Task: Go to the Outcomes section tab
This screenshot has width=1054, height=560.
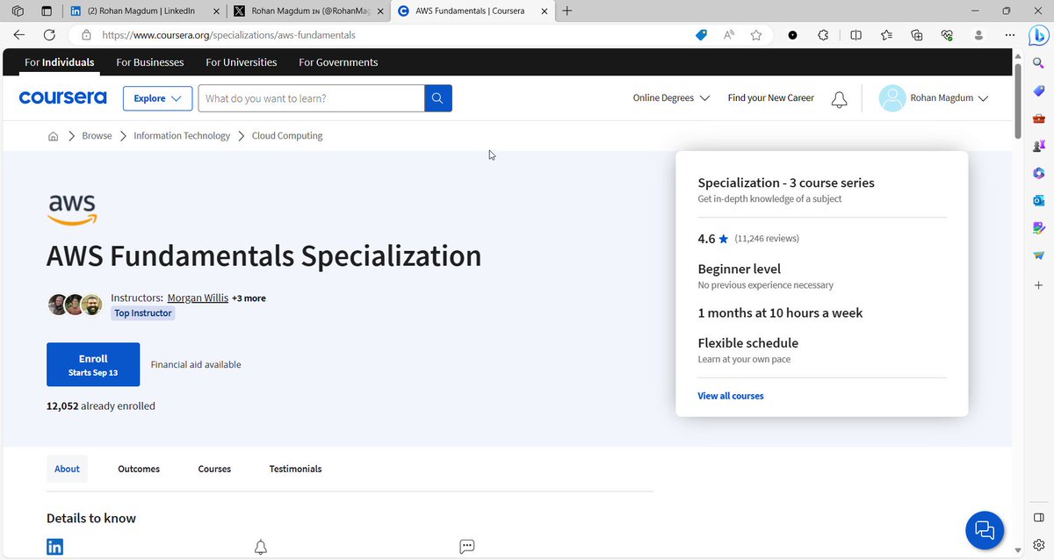Action: (x=139, y=469)
